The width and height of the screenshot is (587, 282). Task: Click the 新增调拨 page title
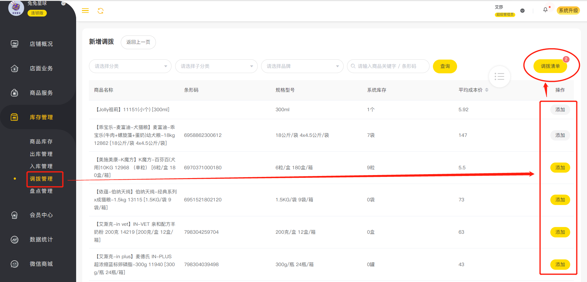(102, 42)
